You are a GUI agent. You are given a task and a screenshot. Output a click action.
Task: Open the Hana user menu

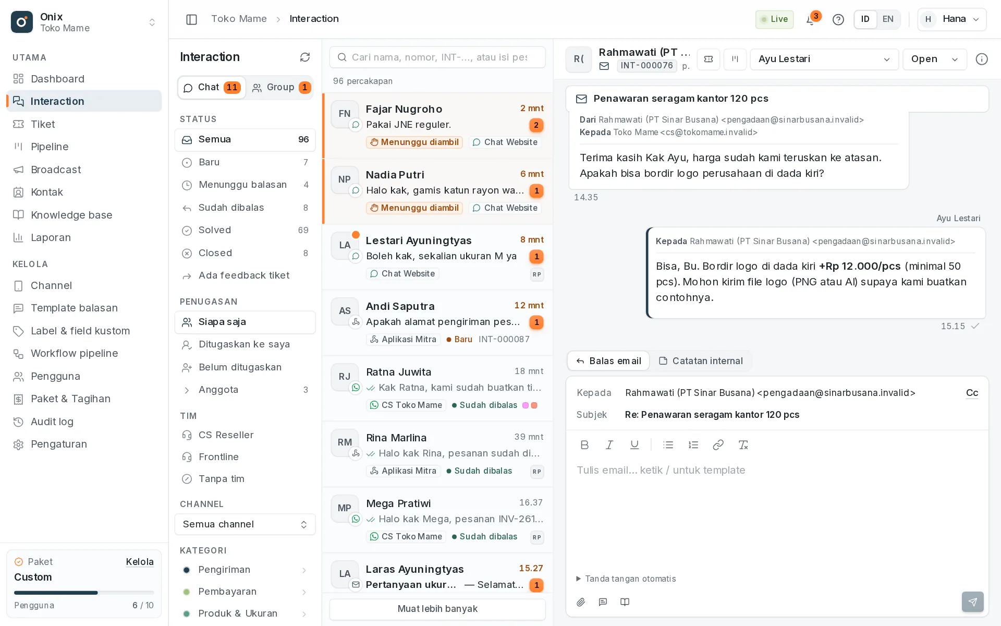coord(952,19)
